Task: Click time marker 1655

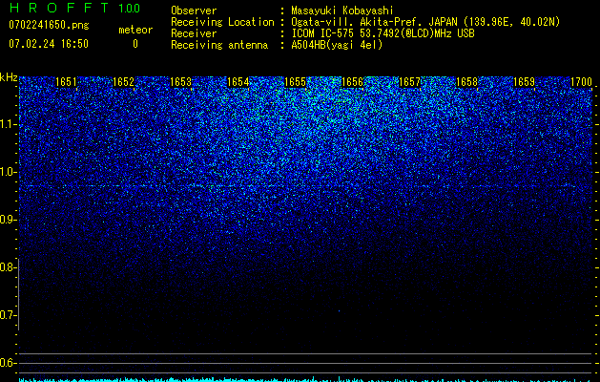Action: [296, 82]
